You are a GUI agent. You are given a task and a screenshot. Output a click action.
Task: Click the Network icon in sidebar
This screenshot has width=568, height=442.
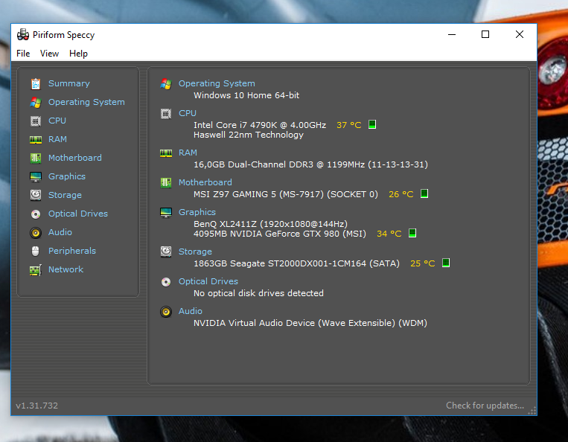(x=35, y=269)
